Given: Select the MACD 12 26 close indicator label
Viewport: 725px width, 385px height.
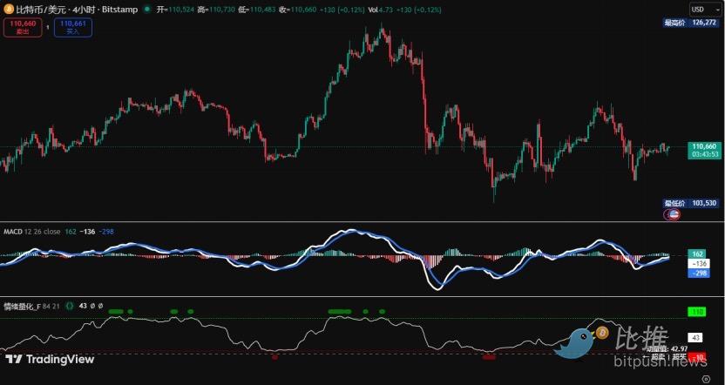Looking at the screenshot, I should [x=31, y=232].
